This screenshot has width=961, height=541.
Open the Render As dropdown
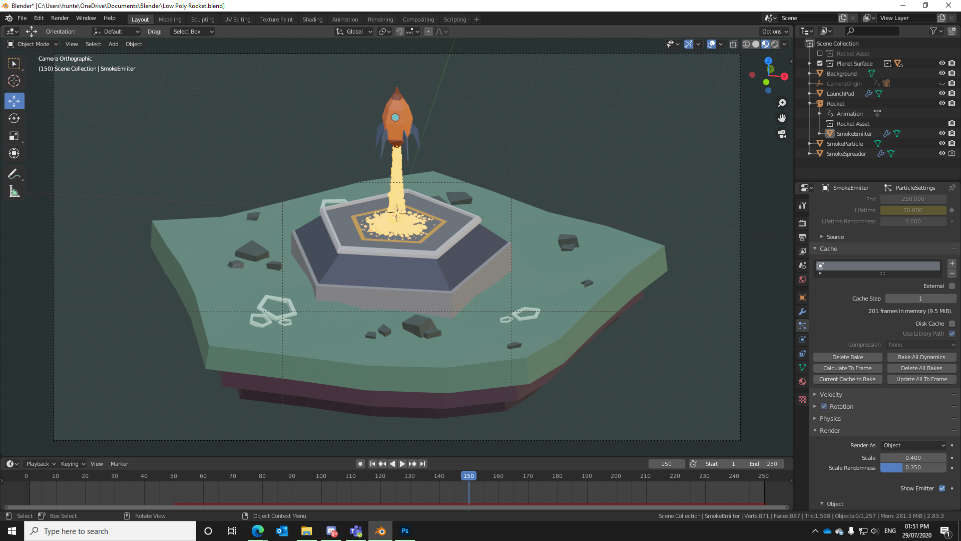point(914,445)
